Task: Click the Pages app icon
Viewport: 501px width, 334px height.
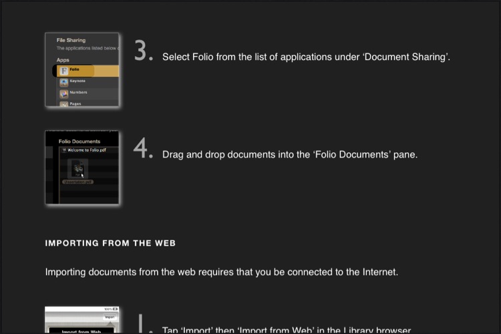Action: 64,104
